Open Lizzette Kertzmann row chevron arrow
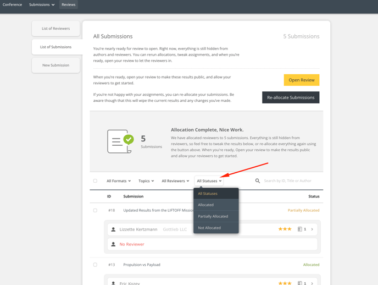The height and width of the screenshot is (285, 378). click(312, 229)
